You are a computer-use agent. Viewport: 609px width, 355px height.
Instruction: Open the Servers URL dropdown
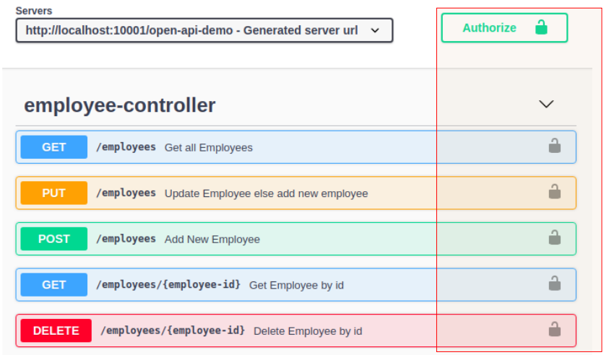204,30
